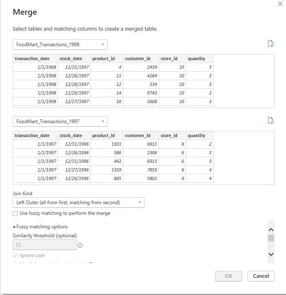Click product_id cell 16 in 1998 table

(x=107, y=101)
